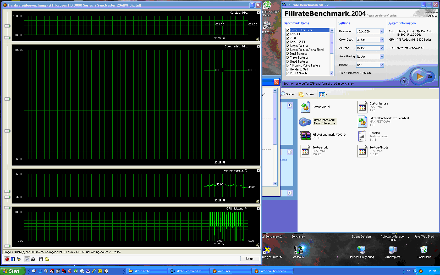Close the Kerntemperatur graph panel
The width and height of the screenshot is (440, 275).
pos(258,170)
